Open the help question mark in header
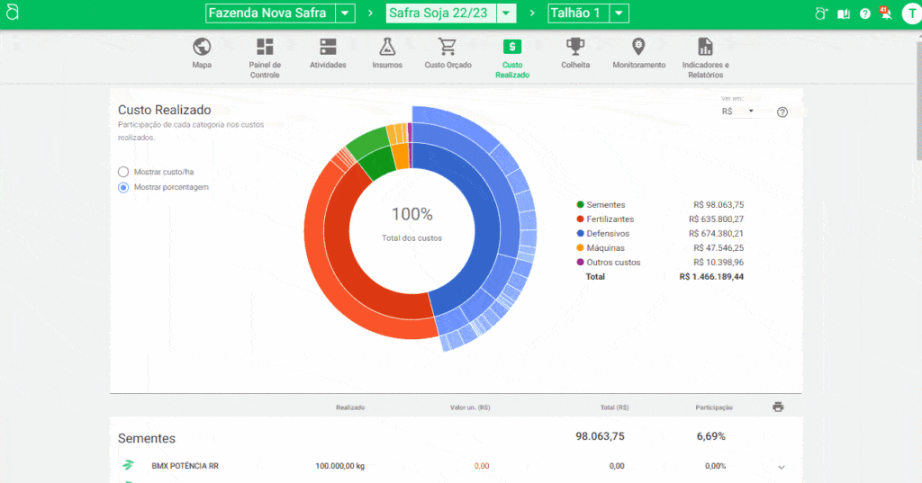Screen dimensions: 922x483 864,13
